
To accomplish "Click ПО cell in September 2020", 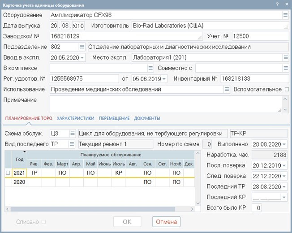I will click(x=147, y=182).
